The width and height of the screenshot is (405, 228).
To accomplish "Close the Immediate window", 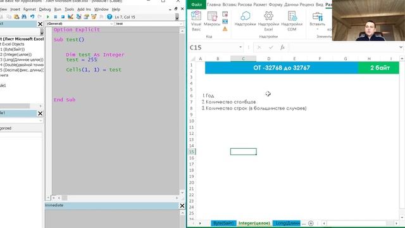I will pos(182,205).
